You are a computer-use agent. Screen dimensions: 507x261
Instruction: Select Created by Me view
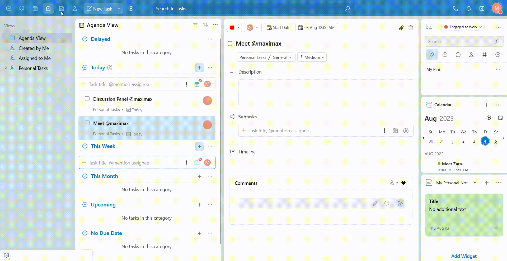pyautogui.click(x=34, y=48)
